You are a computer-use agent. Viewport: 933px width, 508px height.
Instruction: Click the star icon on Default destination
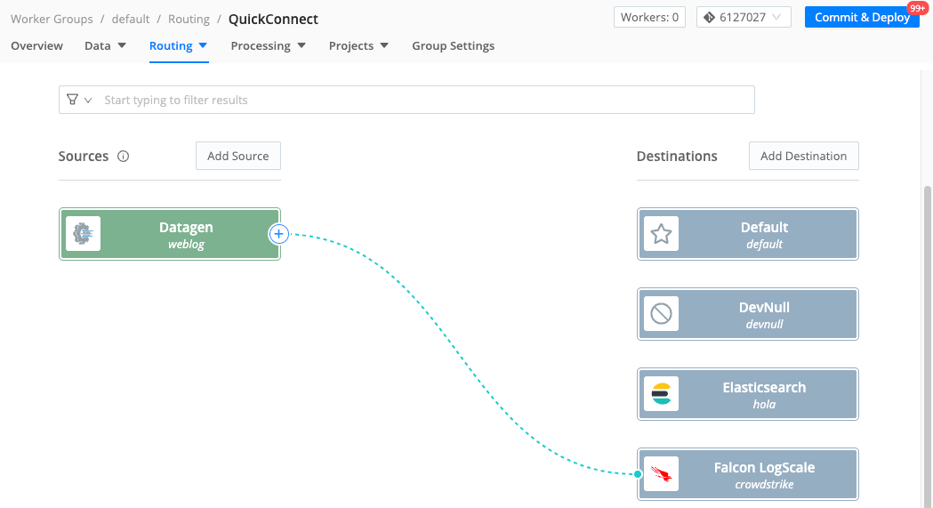coord(661,234)
